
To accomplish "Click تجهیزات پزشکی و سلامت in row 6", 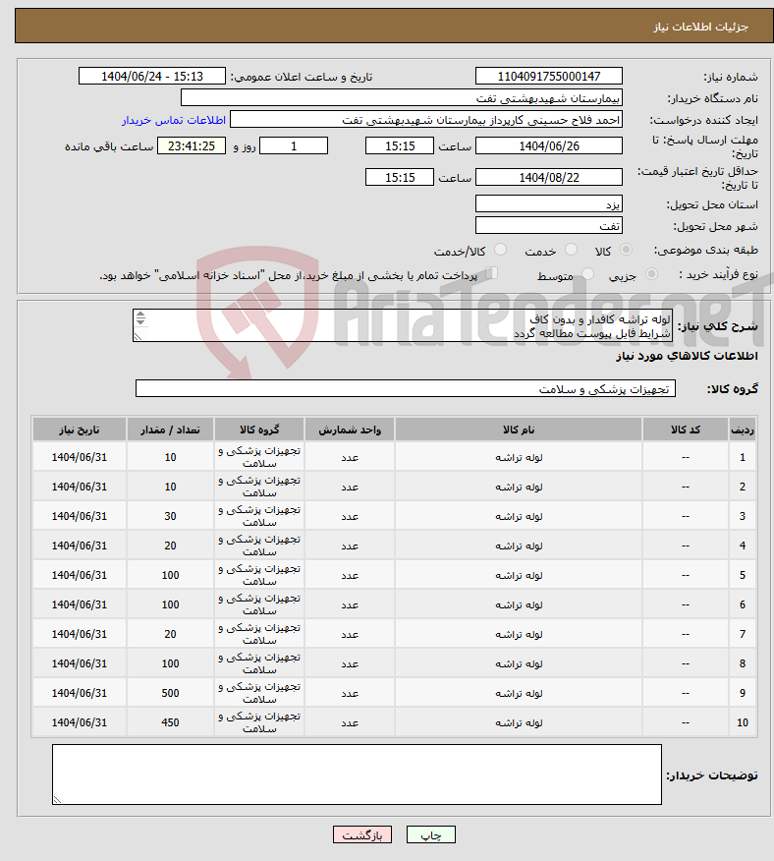I will [x=259, y=604].
